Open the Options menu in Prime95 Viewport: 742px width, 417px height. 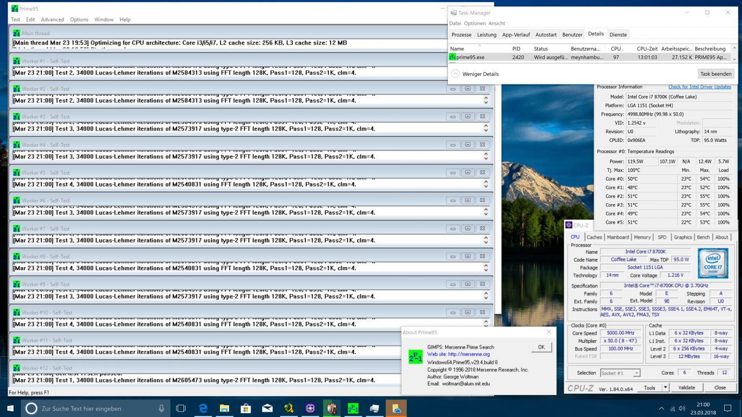[79, 19]
